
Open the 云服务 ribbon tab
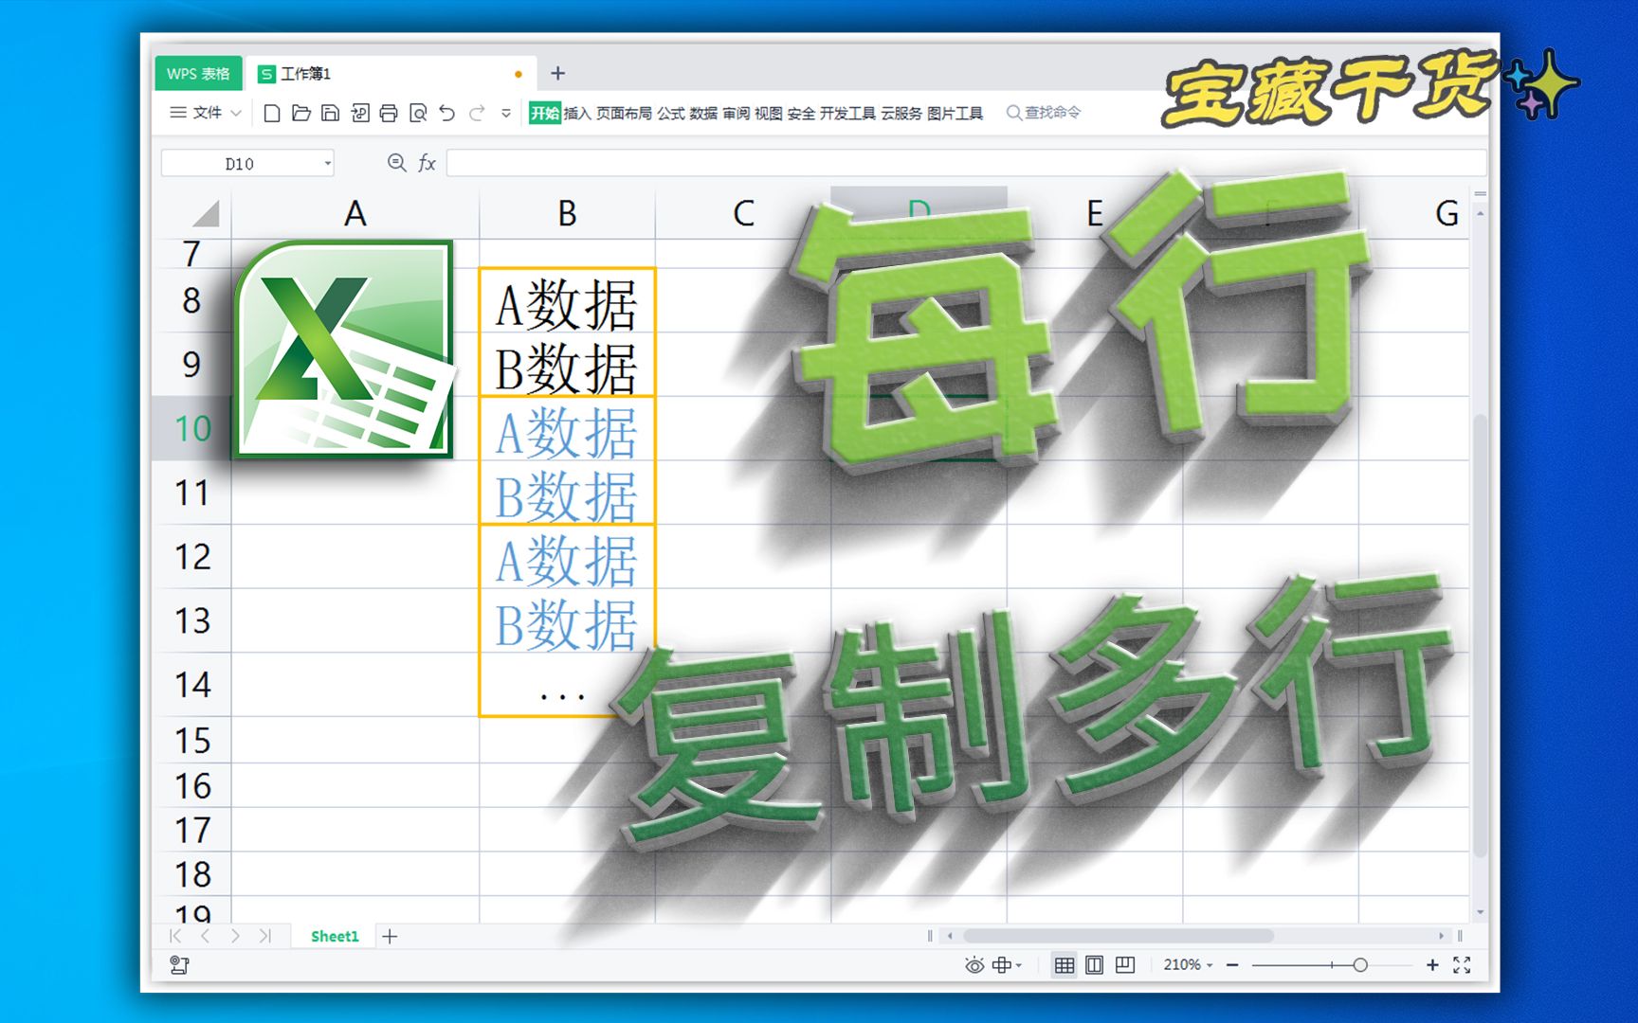(x=901, y=114)
